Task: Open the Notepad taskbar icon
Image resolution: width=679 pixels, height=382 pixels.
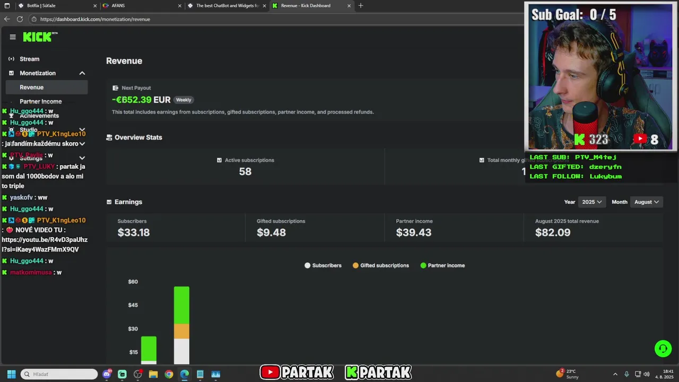Action: tap(200, 374)
